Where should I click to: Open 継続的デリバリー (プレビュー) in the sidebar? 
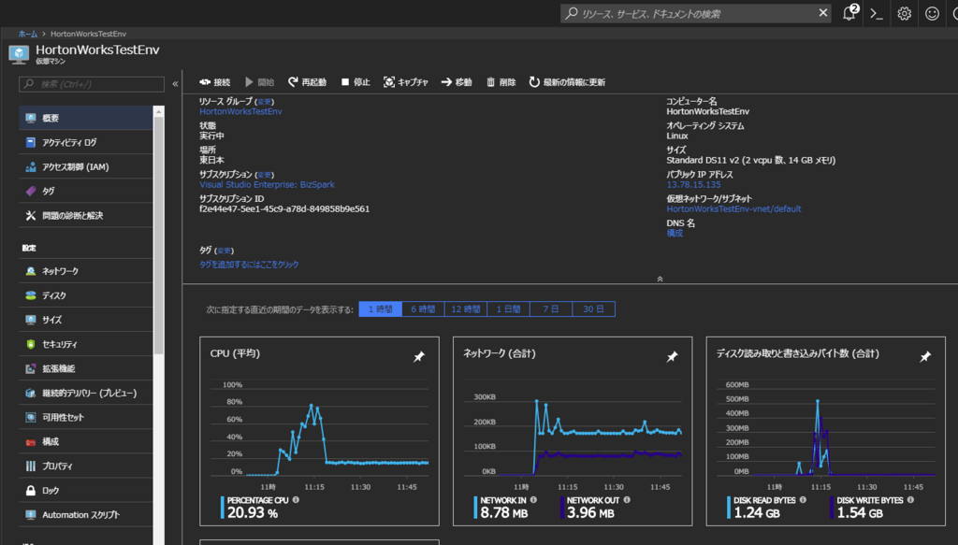coord(85,393)
